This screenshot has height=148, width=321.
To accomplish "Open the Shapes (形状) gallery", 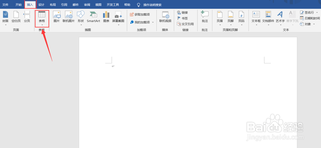I will (81, 17).
